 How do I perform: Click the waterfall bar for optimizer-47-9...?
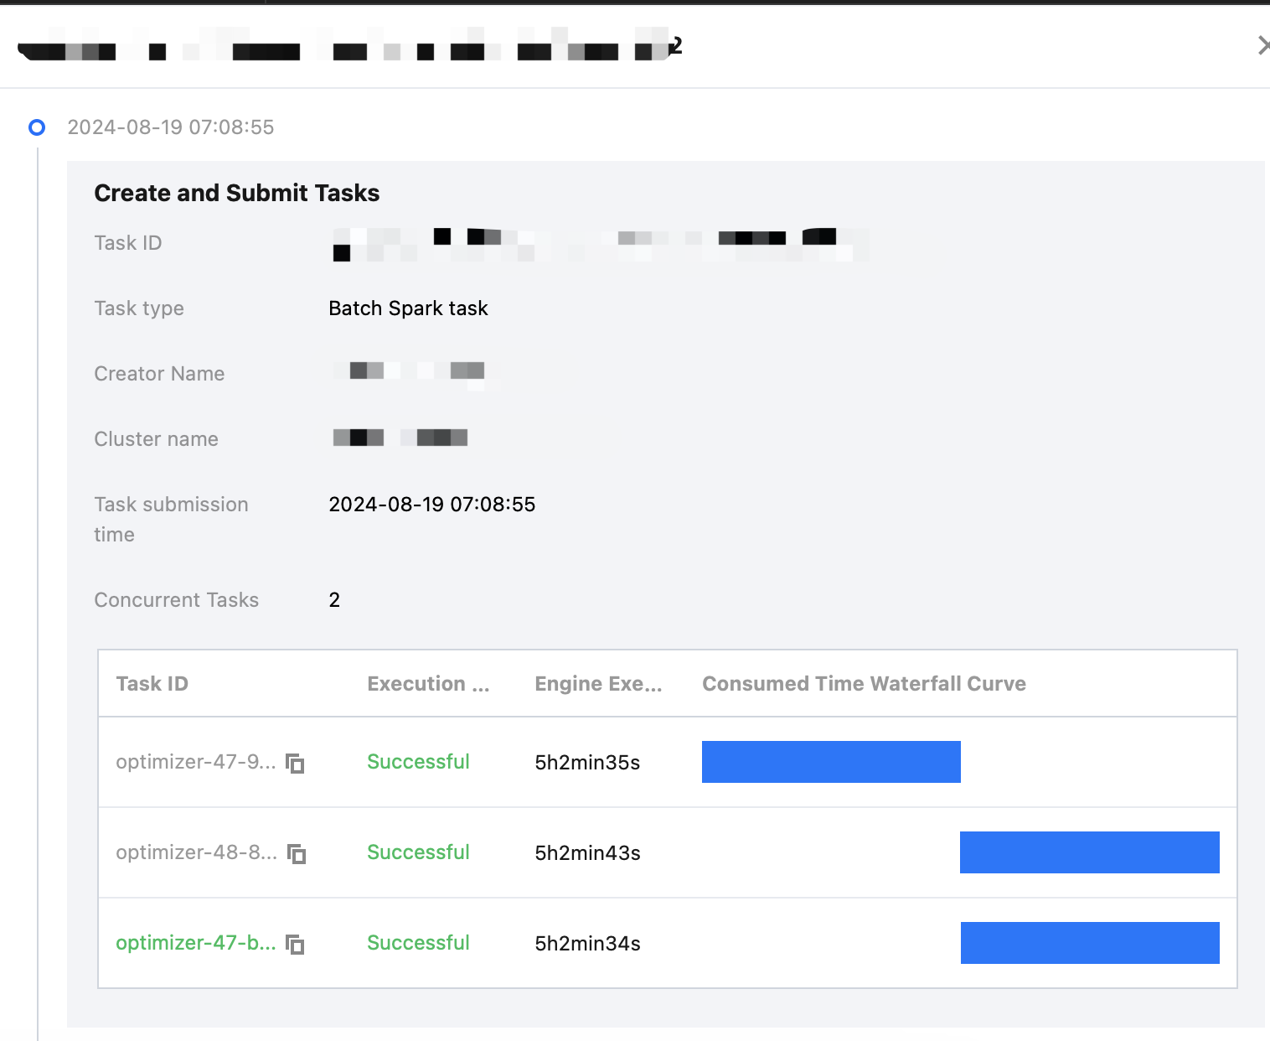point(831,762)
